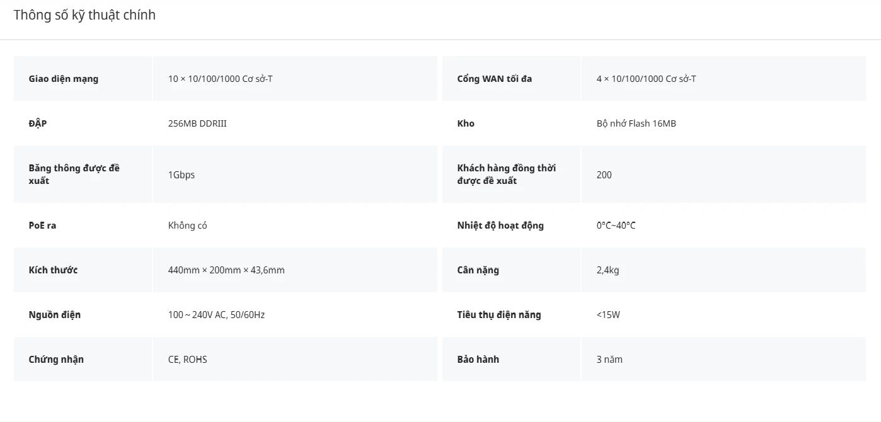
Task: Click the value '2,4kg'
Action: (x=608, y=270)
